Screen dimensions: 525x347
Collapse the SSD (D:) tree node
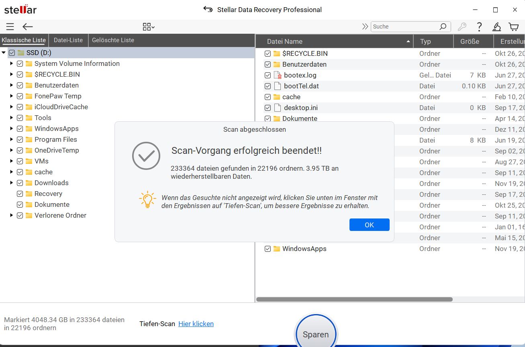click(x=4, y=53)
